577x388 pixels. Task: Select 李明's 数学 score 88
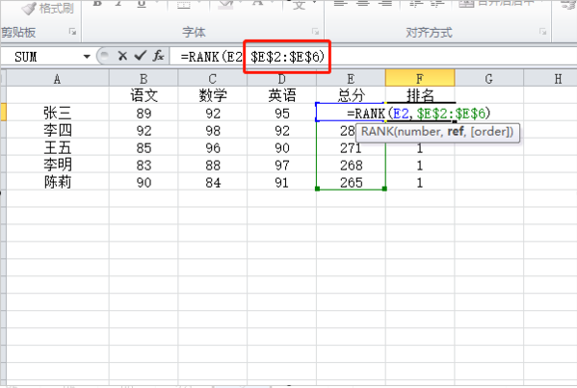pos(213,165)
